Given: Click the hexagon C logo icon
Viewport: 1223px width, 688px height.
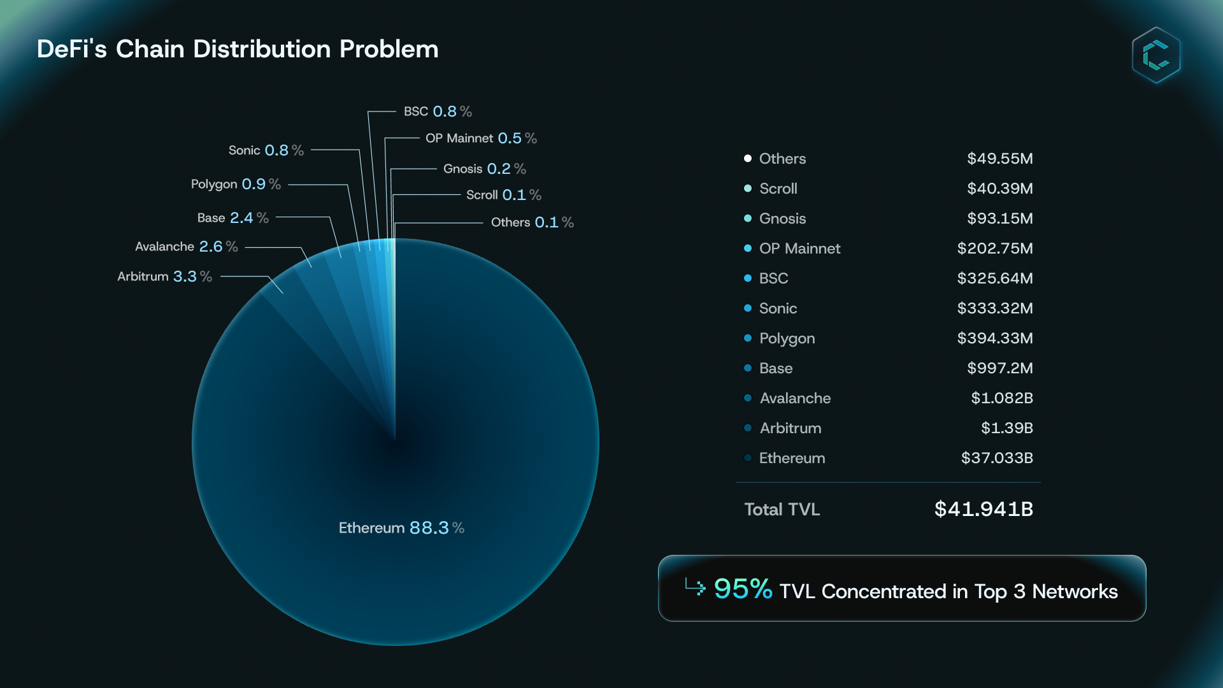Looking at the screenshot, I should click(1156, 55).
